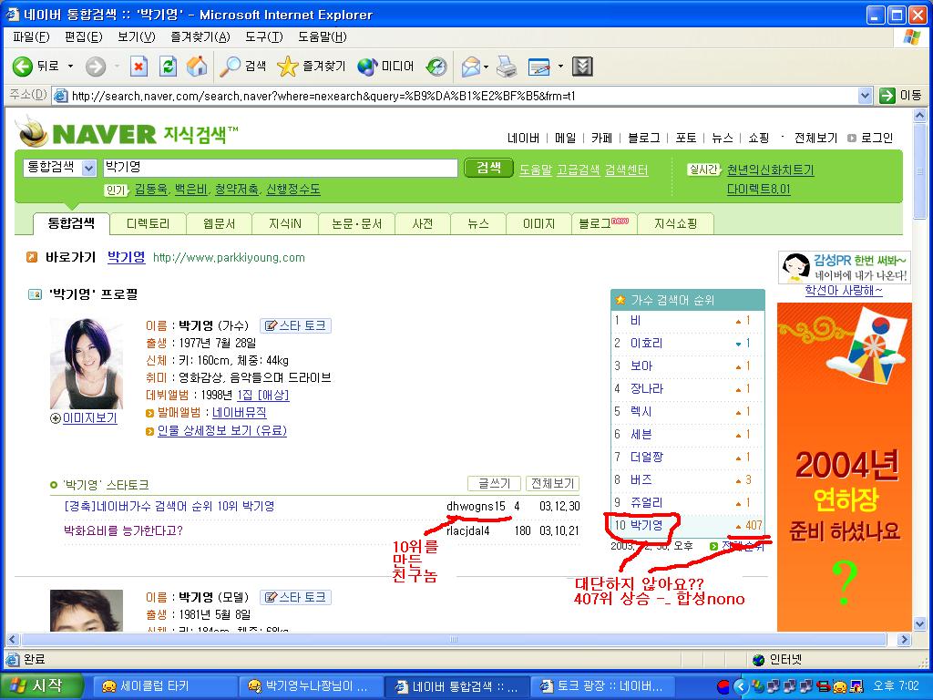Image resolution: width=933 pixels, height=700 pixels.
Task: Click the 2004년 연하장 orange banner
Action: pyautogui.click(x=845, y=467)
